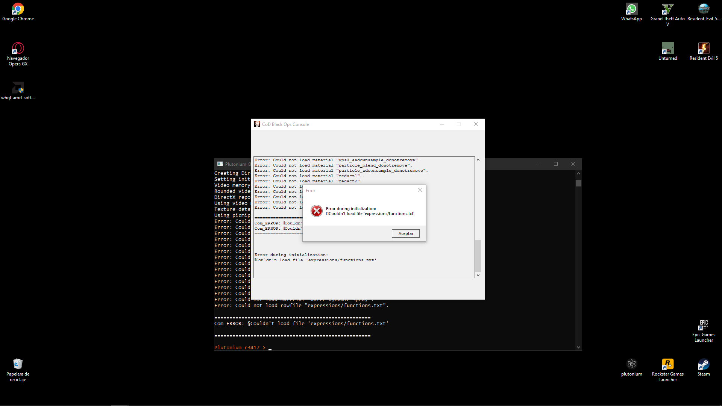Launch Grand Theft Auto V shortcut
Image resolution: width=722 pixels, height=406 pixels.
pyautogui.click(x=667, y=15)
